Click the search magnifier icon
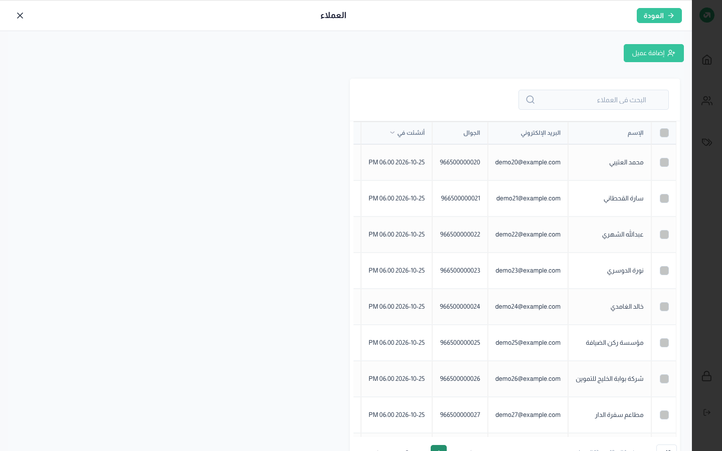Screen dimensions: 722x451 coord(530,100)
